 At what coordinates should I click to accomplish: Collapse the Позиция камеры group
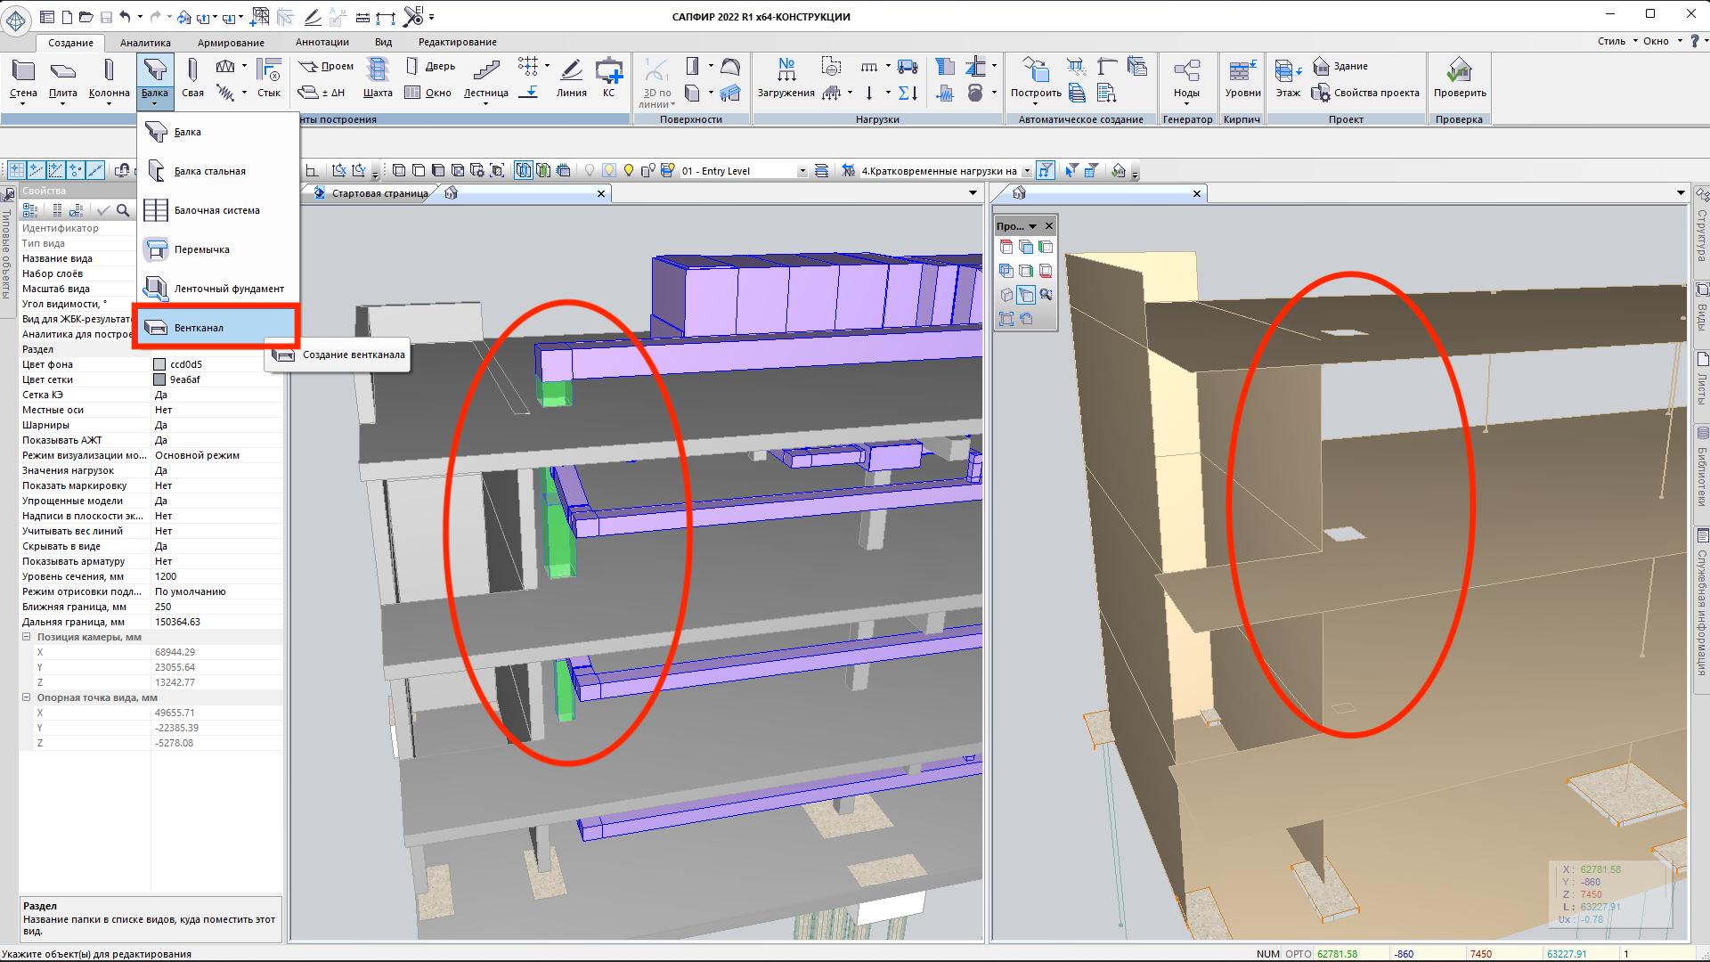click(27, 637)
